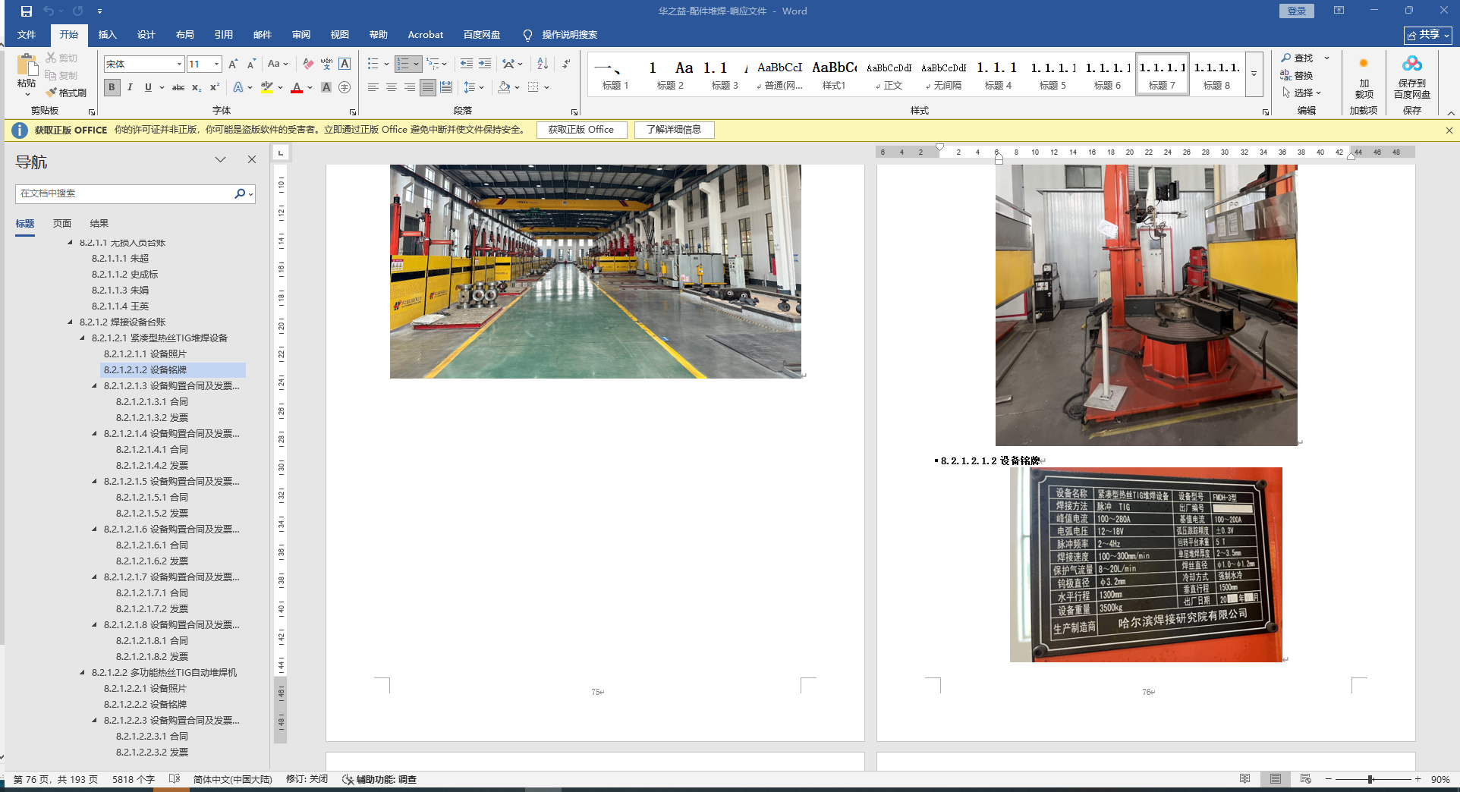Switch to 页面 tab in navigation pane

click(62, 224)
